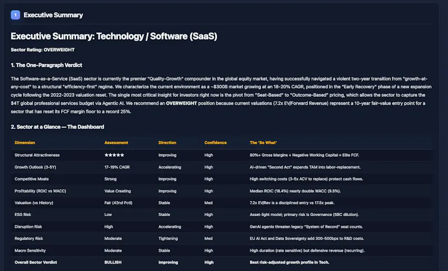Viewport: 448px width, 271px height.
Task: Click the 'Disruption Risk' row label
Action: 29,227
